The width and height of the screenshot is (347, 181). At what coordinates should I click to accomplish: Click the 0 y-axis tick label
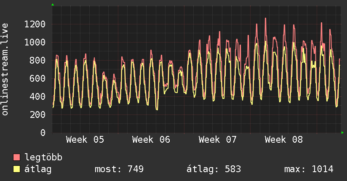pos(43,133)
